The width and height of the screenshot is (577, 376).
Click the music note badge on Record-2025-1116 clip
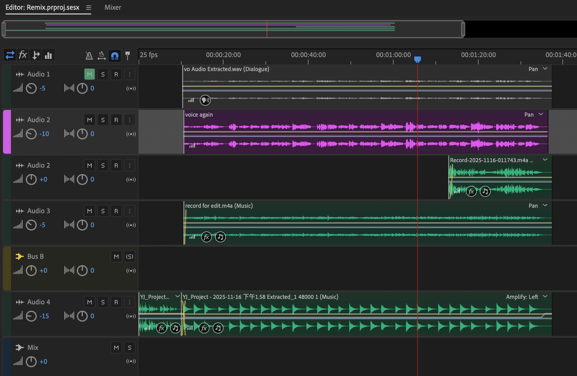tap(485, 191)
